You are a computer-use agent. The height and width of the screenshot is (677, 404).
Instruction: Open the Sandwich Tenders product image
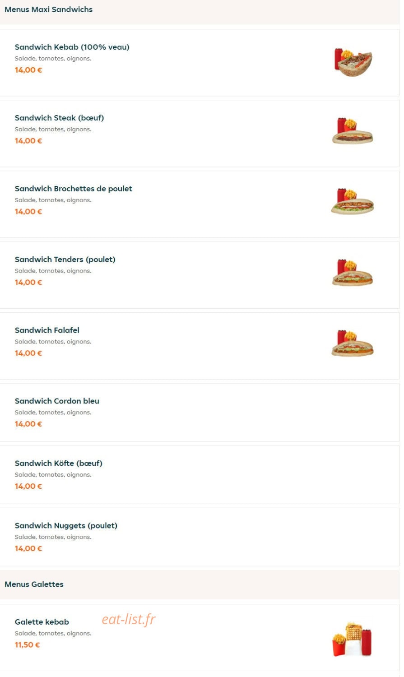point(353,273)
